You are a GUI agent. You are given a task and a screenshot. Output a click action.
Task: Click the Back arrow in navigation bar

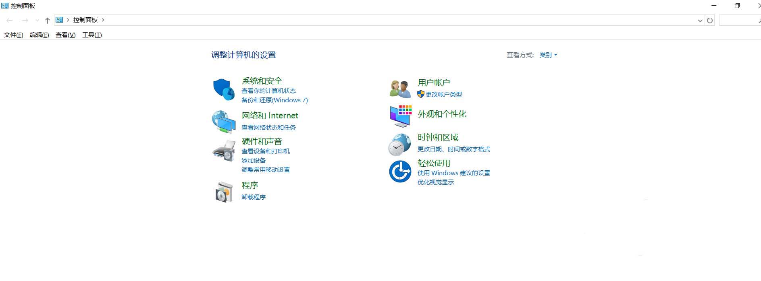click(x=10, y=20)
